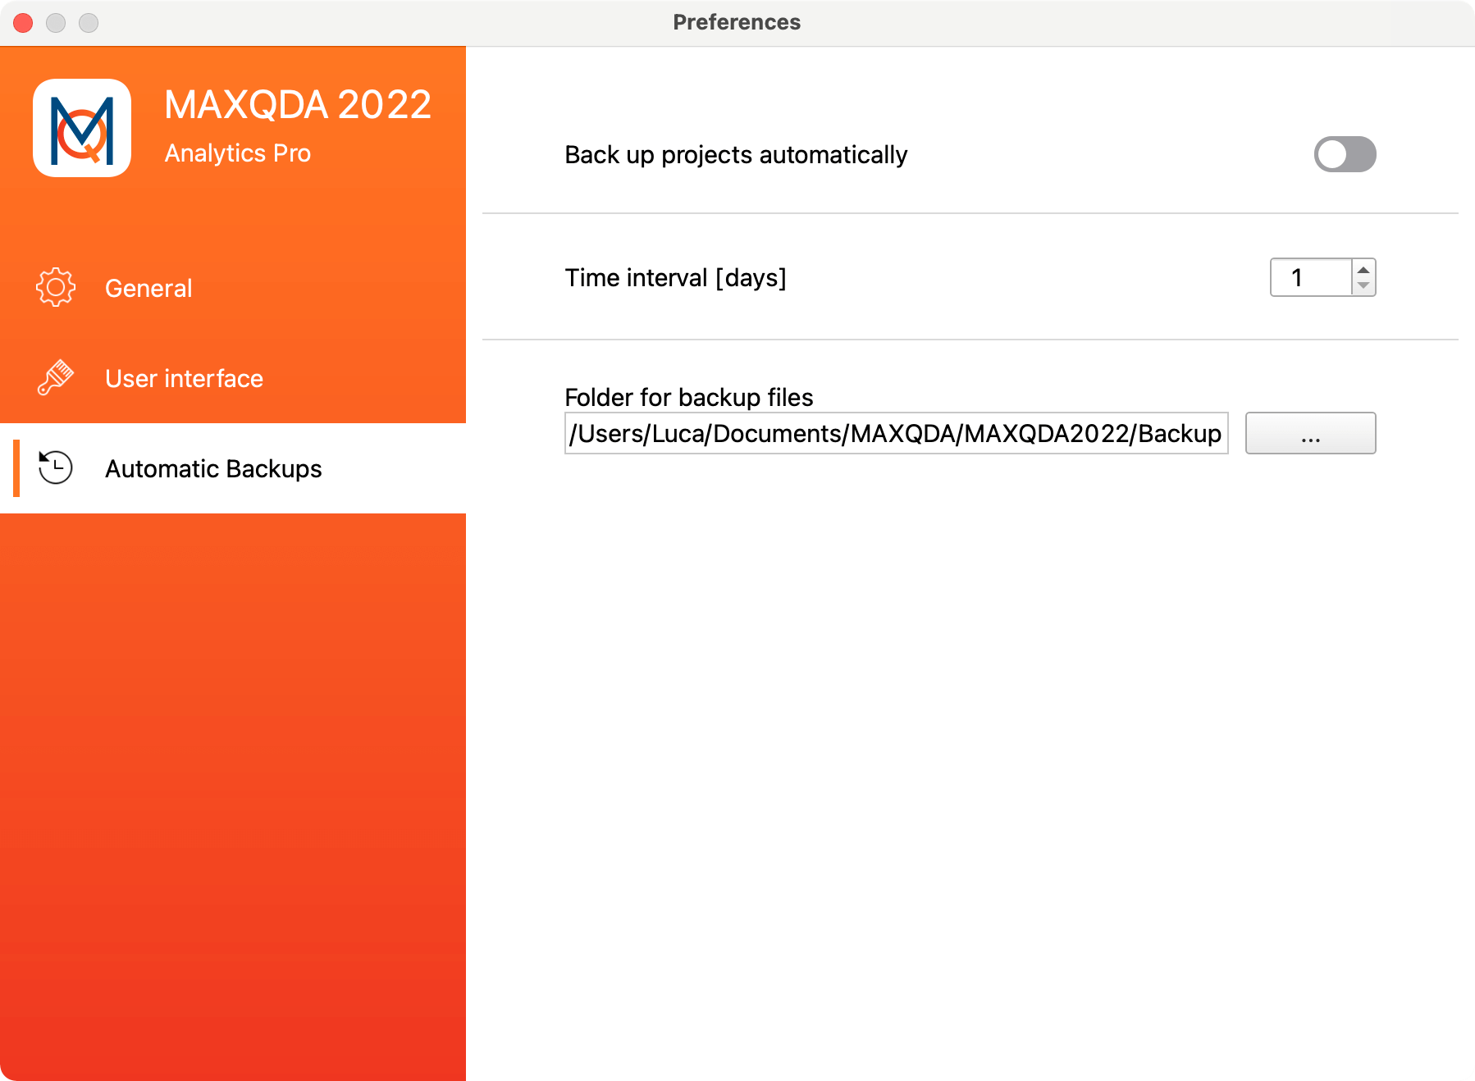Image resolution: width=1475 pixels, height=1081 pixels.
Task: Click the General gear icon
Action: pos(56,287)
